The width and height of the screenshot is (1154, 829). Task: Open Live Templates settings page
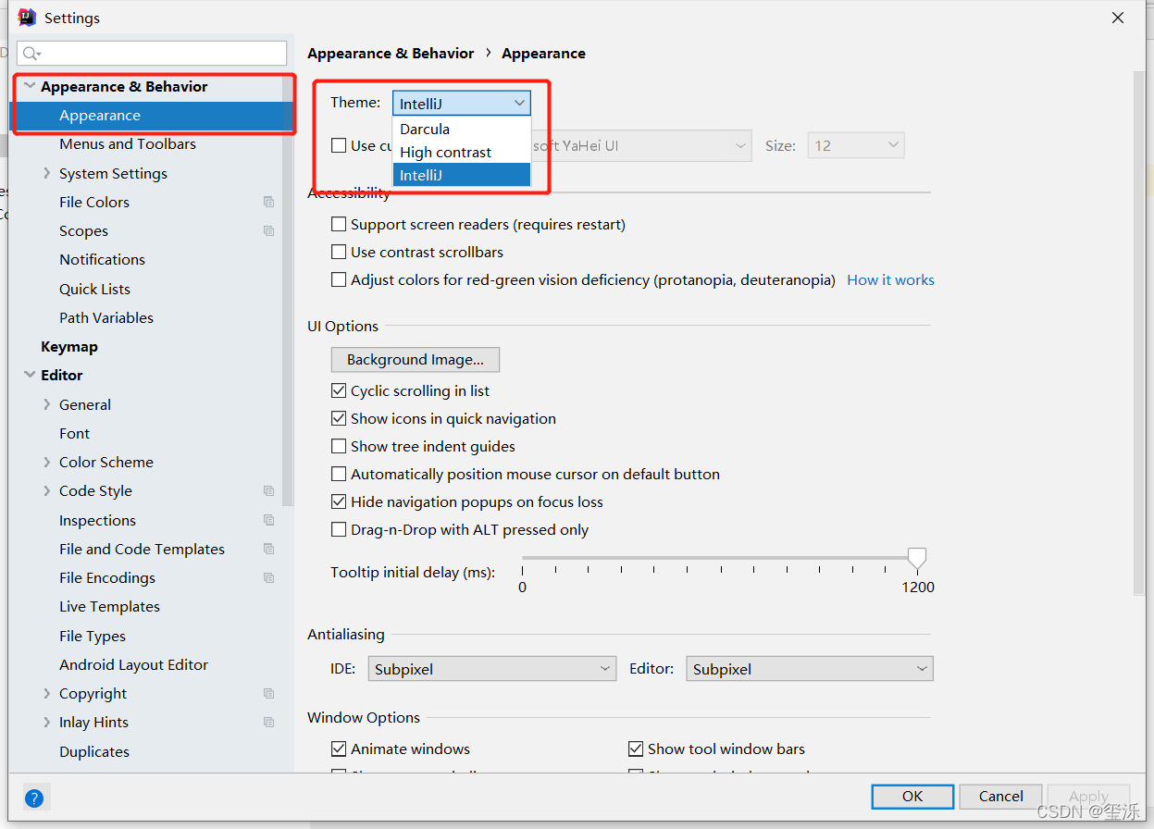pos(109,606)
